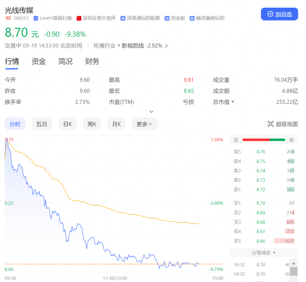Click the 最高 value 9.81

[188, 80]
